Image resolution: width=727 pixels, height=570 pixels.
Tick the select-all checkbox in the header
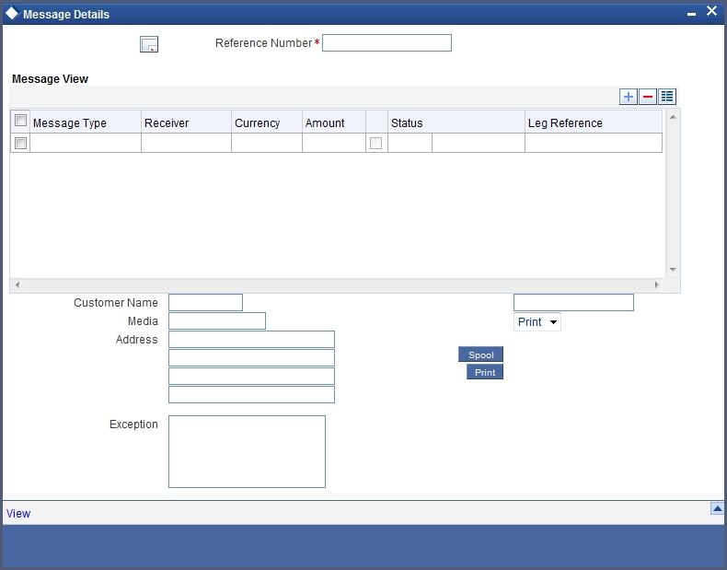click(x=20, y=121)
